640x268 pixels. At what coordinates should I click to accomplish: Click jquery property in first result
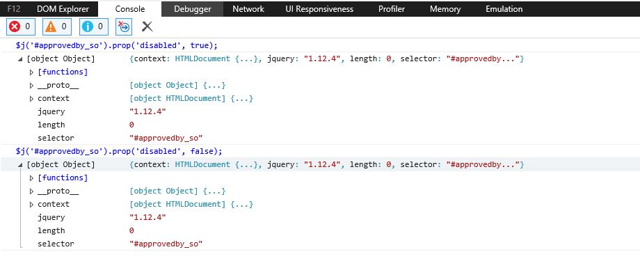click(51, 111)
